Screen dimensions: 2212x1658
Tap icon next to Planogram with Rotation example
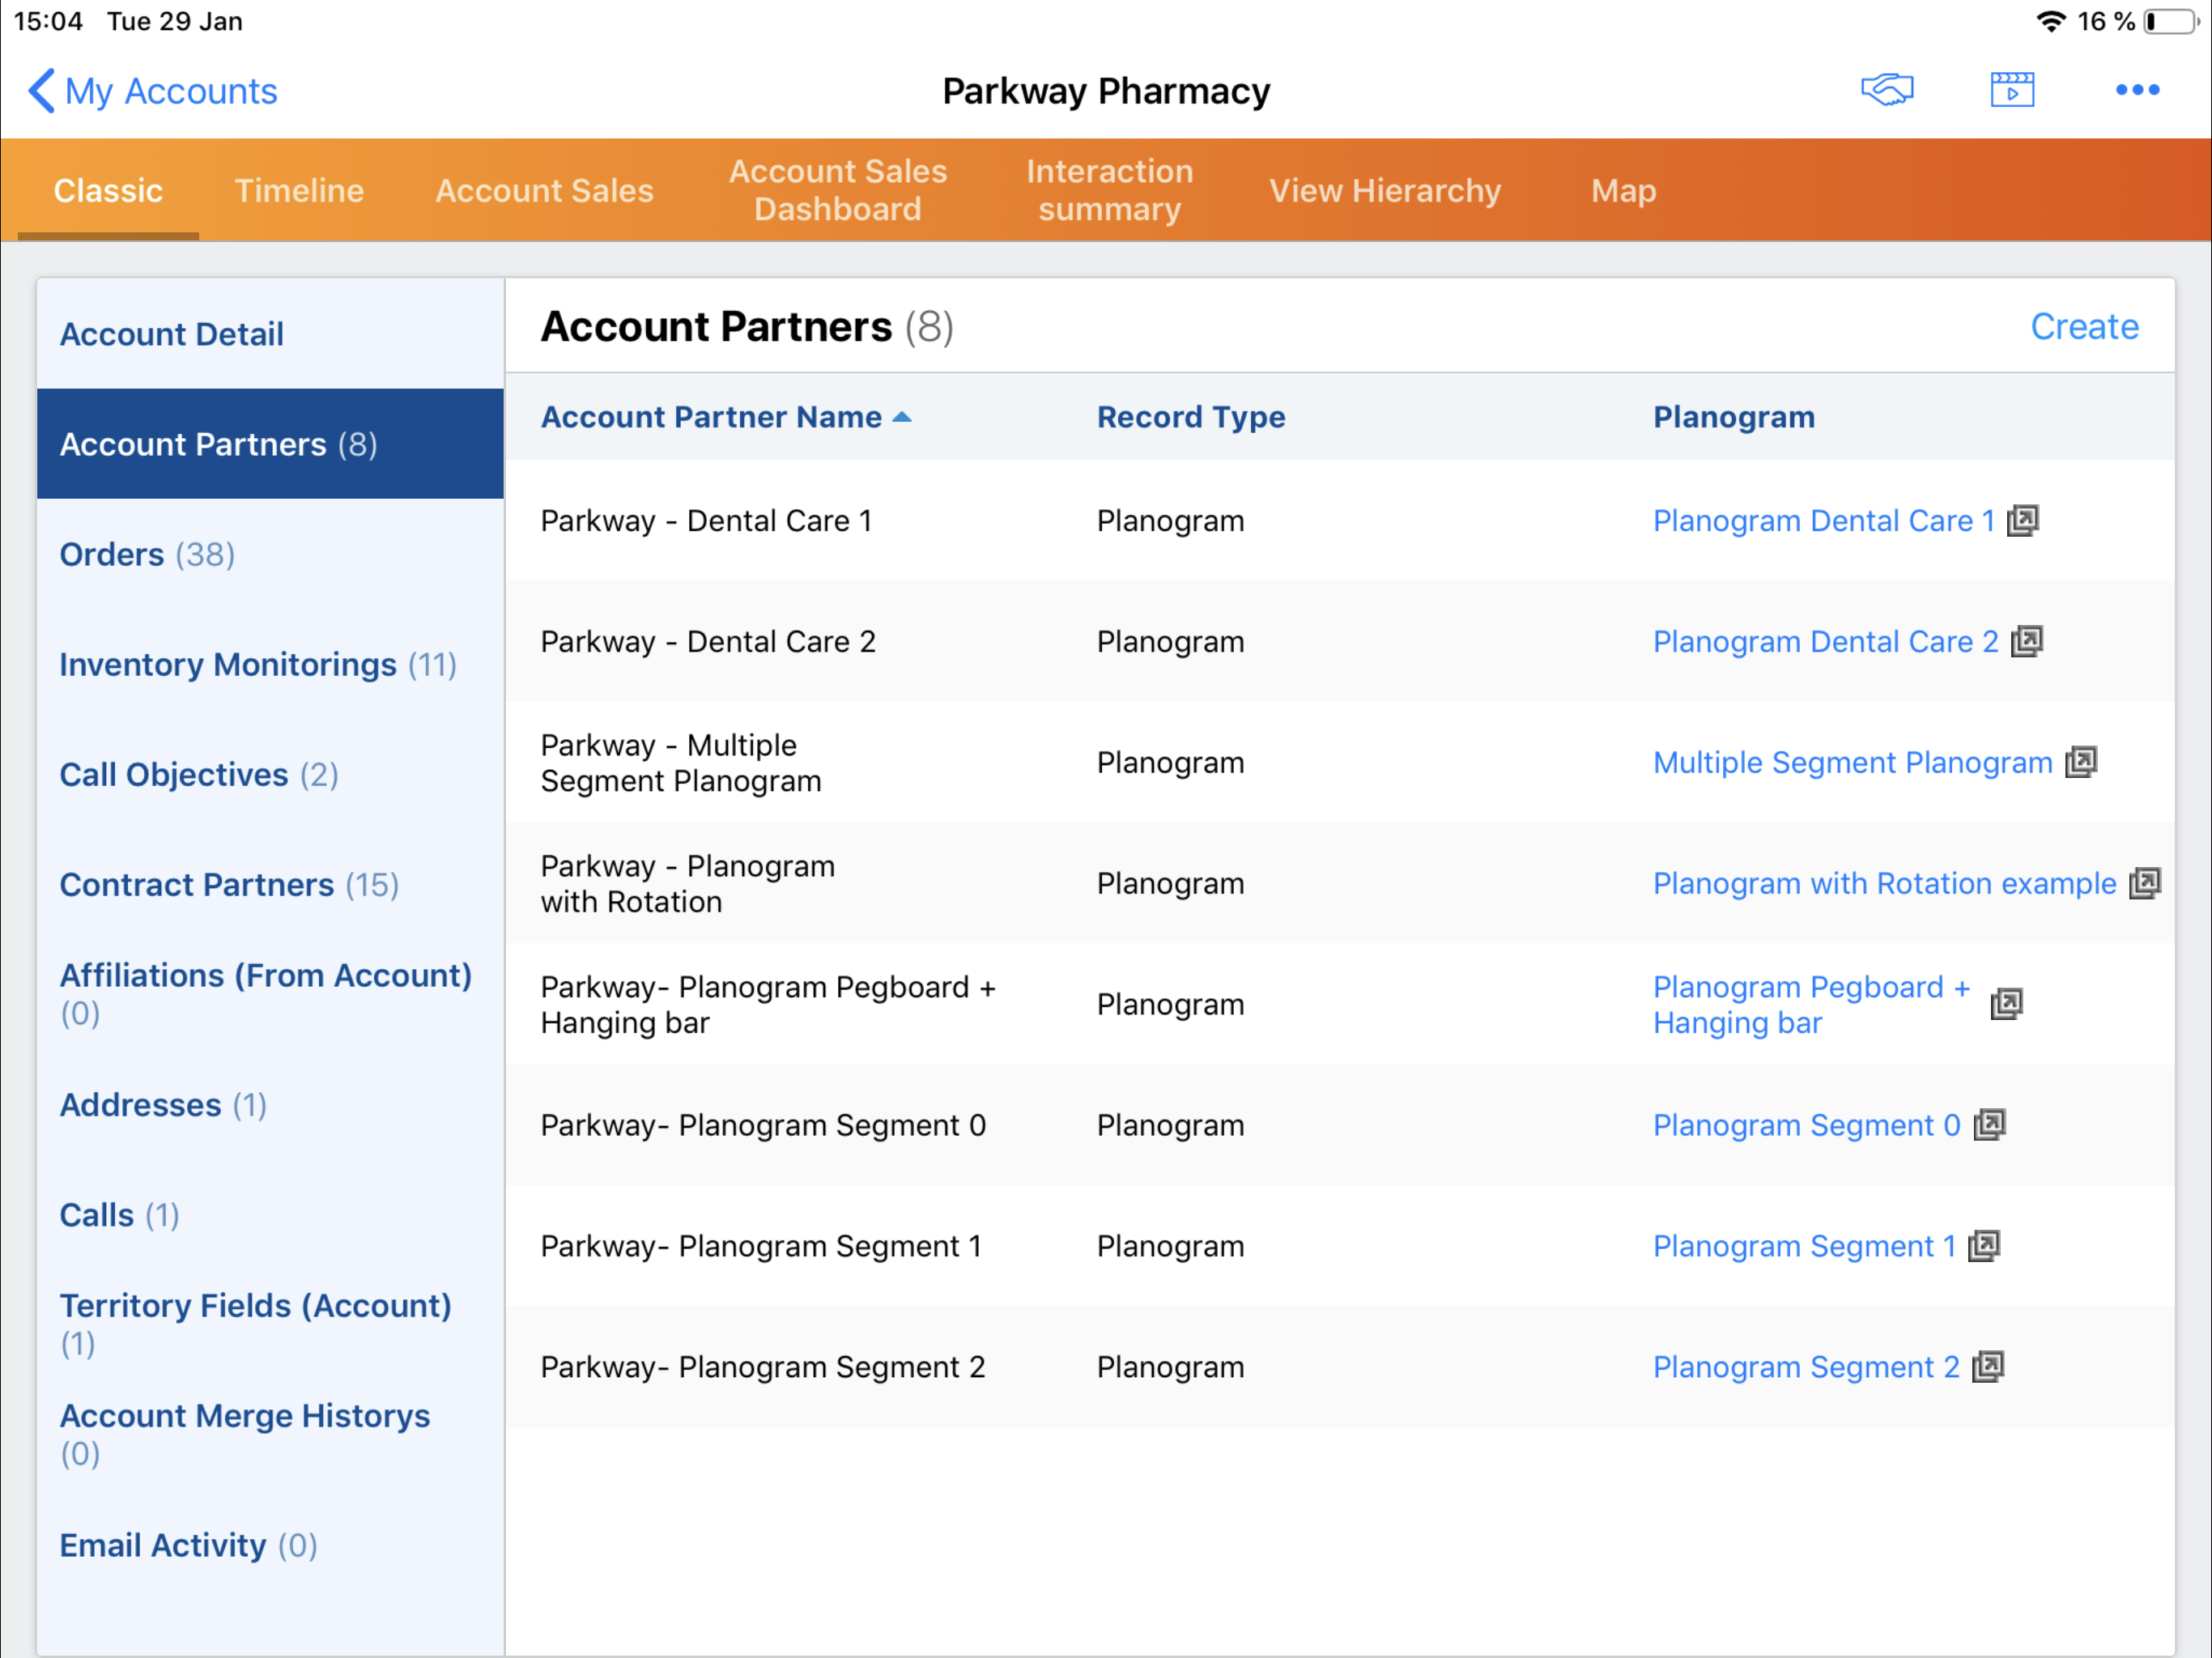tap(2144, 883)
